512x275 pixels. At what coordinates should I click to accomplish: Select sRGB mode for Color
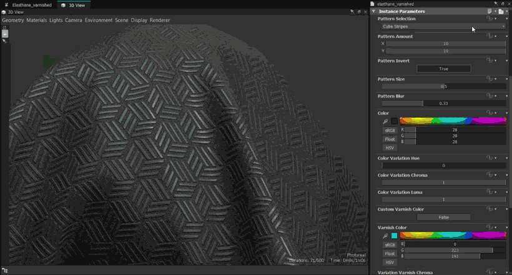coord(390,131)
